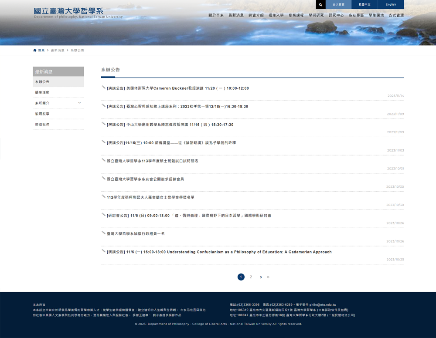
Task: Go to pagination page 2
Action: [251, 277]
